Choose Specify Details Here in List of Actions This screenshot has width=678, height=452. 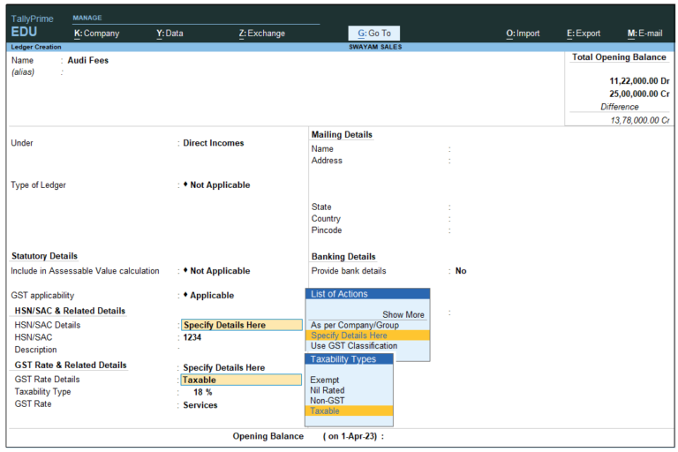tap(367, 335)
